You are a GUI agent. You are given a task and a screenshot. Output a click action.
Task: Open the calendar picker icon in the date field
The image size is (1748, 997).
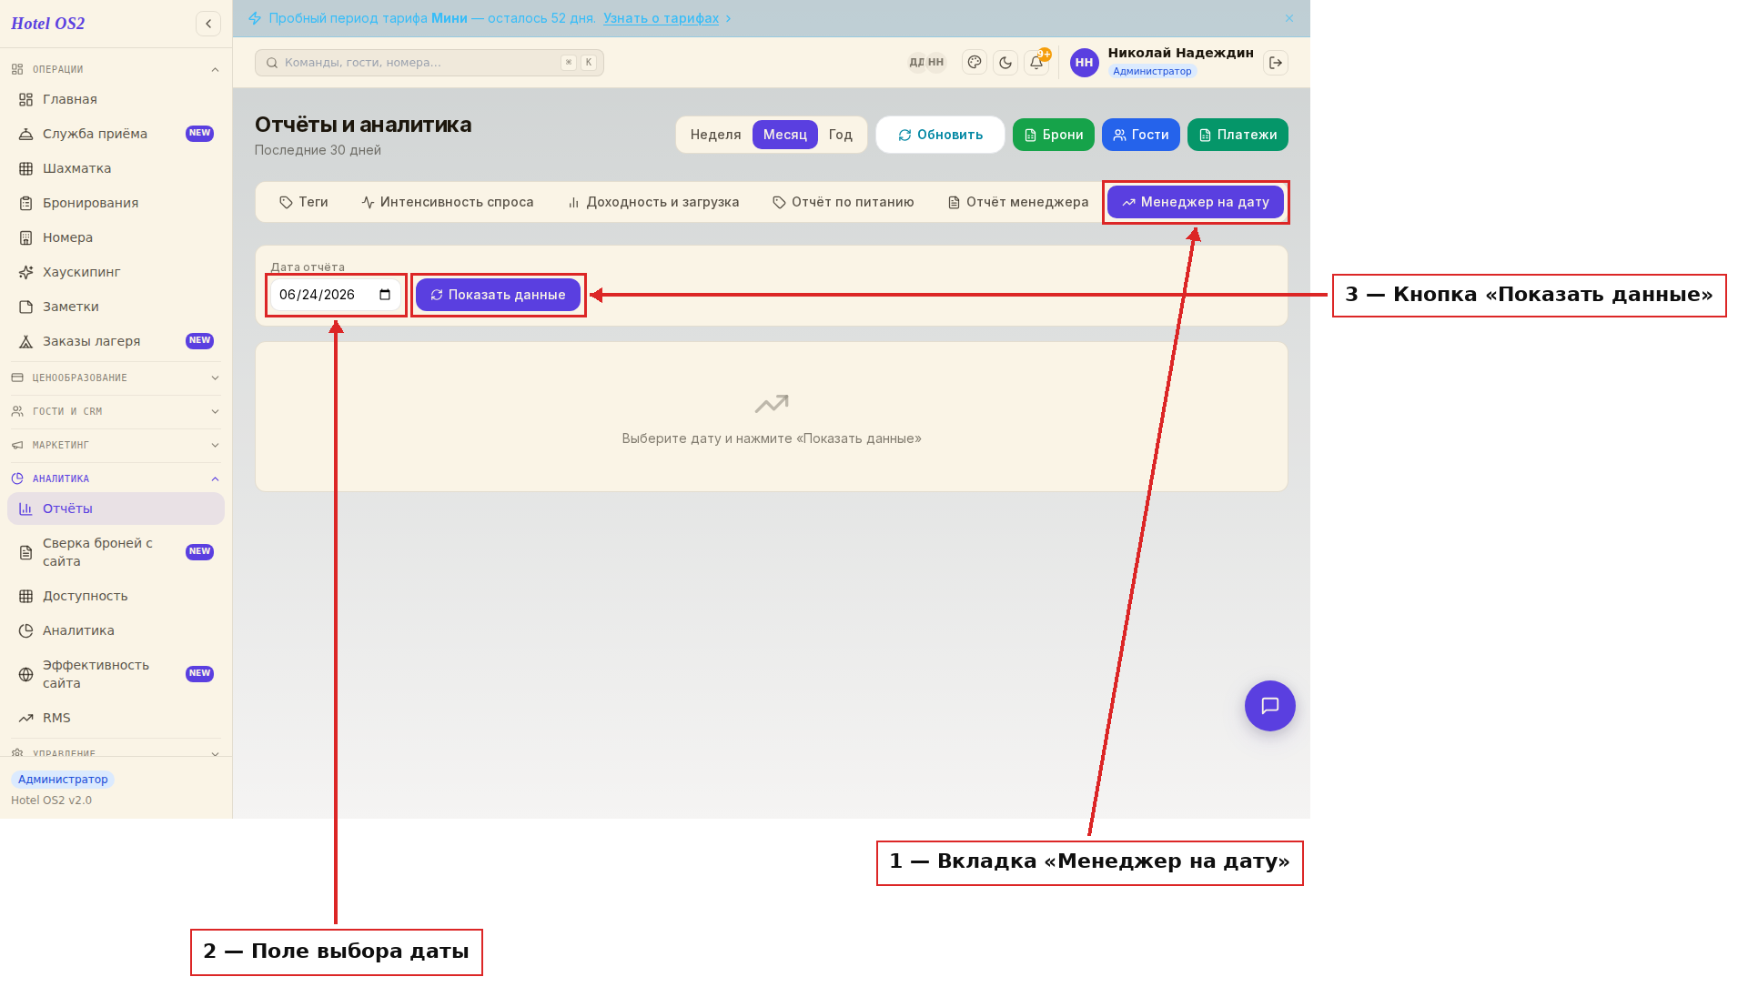click(x=385, y=295)
